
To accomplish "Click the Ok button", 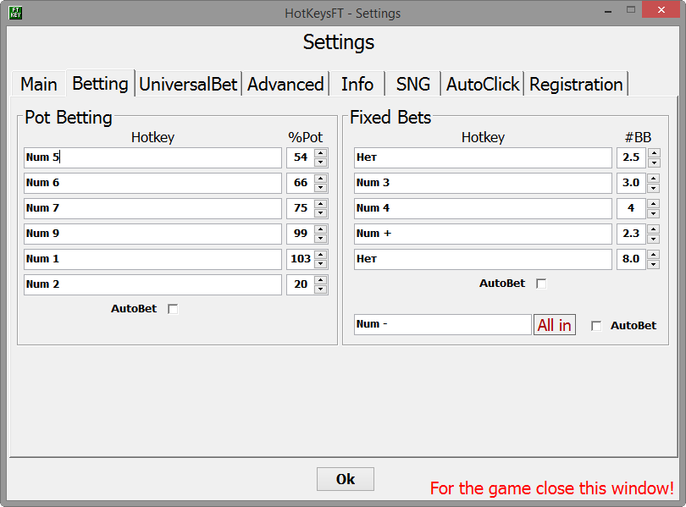I will pyautogui.click(x=346, y=479).
